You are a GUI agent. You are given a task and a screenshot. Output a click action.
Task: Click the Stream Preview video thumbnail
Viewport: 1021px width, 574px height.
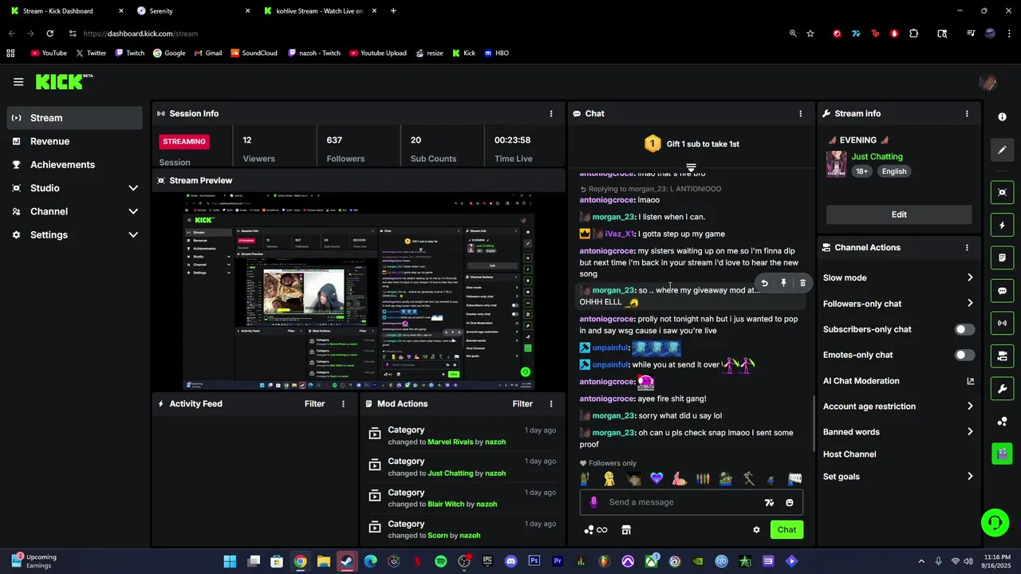point(358,291)
